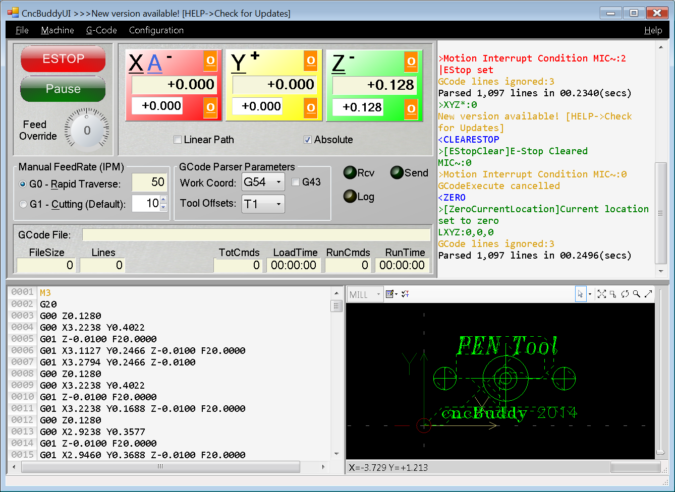Screen dimensions: 675x492
Task: Zero the Y axis with top orange button
Action: [311, 61]
